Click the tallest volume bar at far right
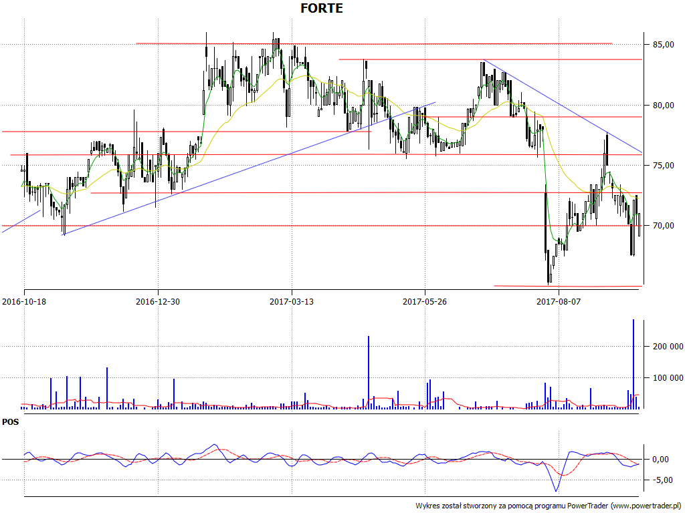This screenshot has height=513, width=685. point(633,364)
